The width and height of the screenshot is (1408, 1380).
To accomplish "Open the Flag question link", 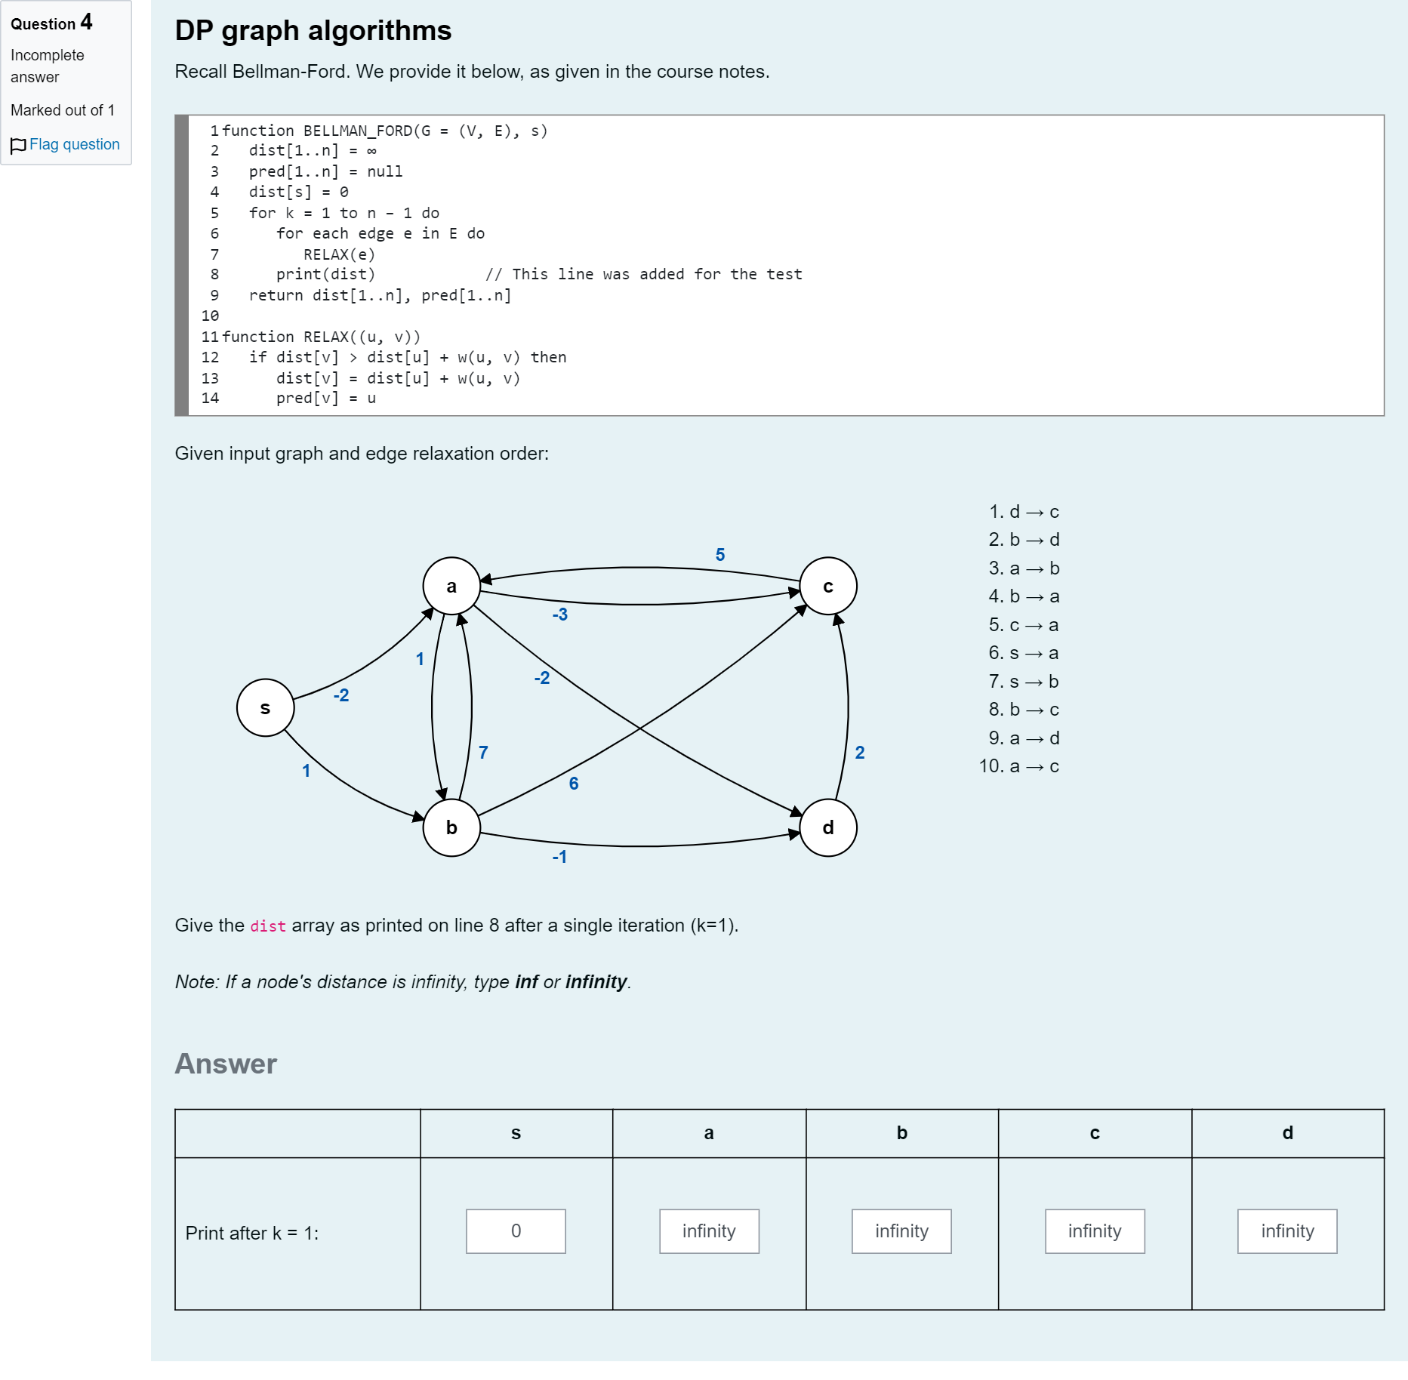I will click(74, 144).
